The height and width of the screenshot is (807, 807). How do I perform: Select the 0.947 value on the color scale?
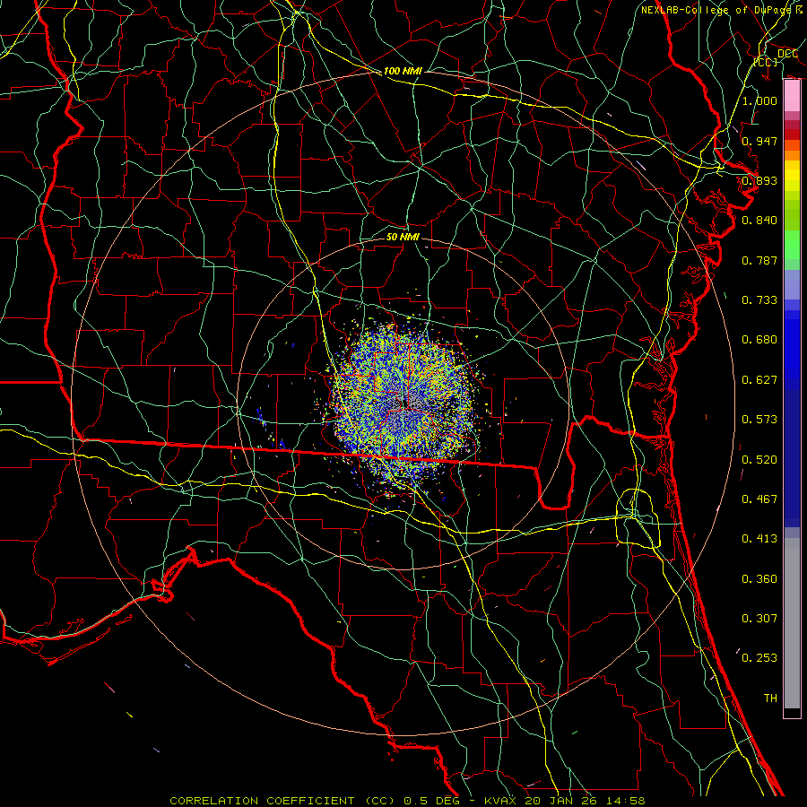[x=759, y=141]
